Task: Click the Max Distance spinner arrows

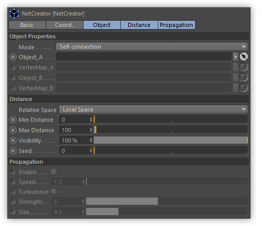Action: pyautogui.click(x=91, y=130)
